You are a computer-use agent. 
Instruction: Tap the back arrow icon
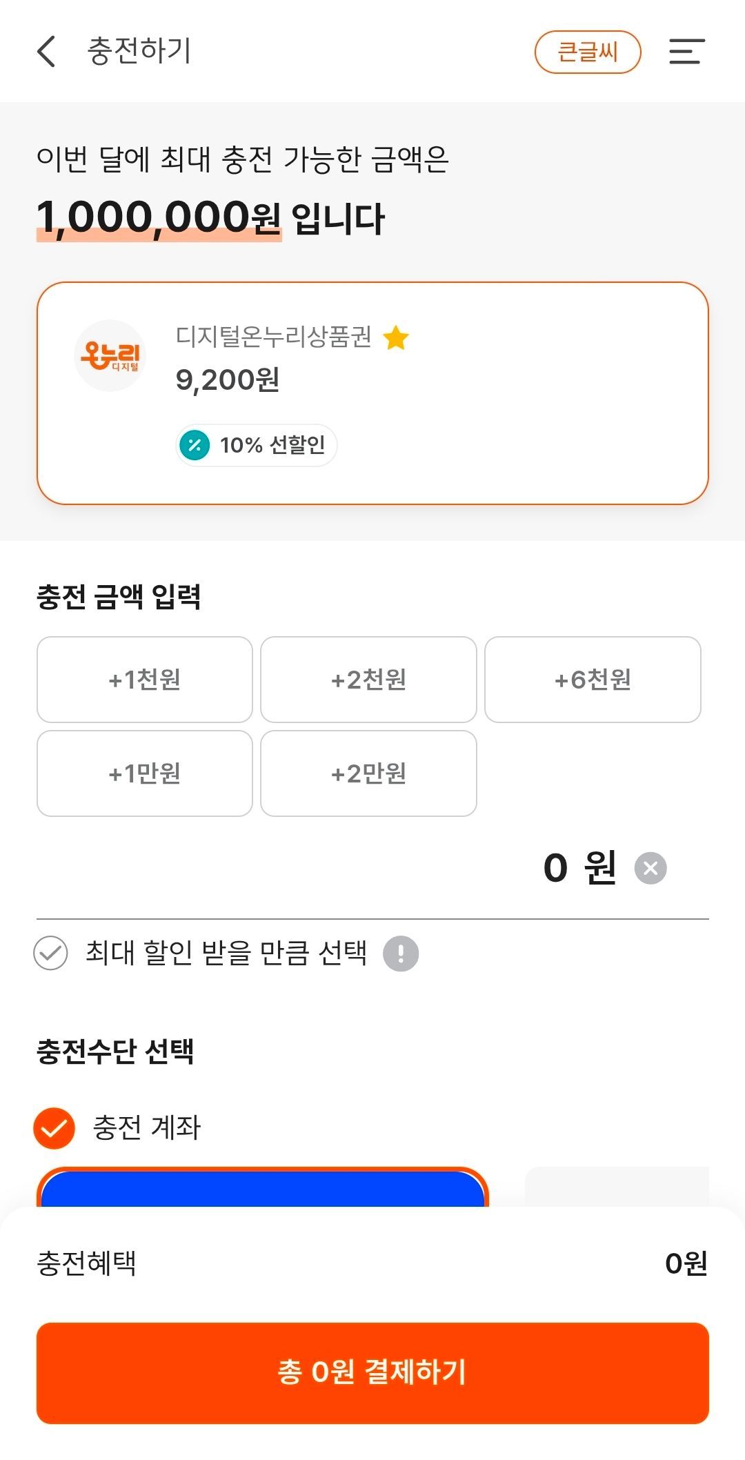pyautogui.click(x=46, y=52)
